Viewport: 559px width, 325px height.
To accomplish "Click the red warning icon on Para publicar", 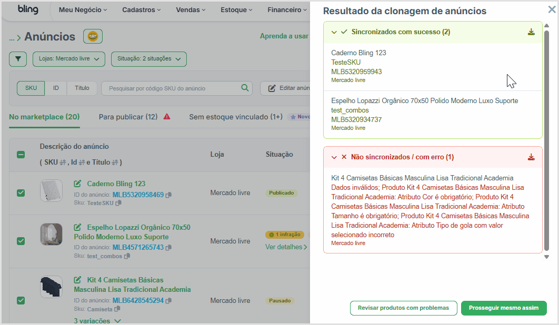I will pos(167,117).
